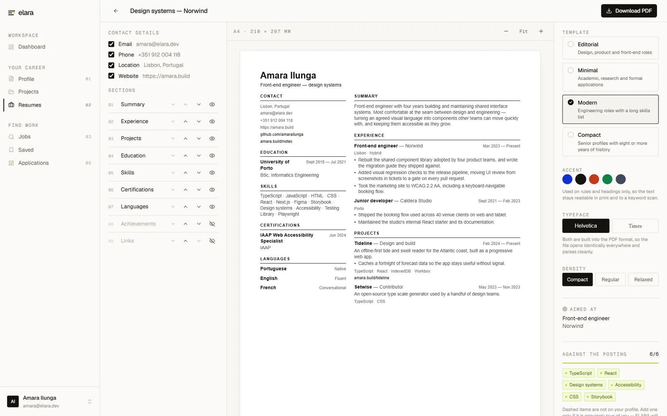
Task: Zoom out the preview with the minus icon
Action: (506, 31)
